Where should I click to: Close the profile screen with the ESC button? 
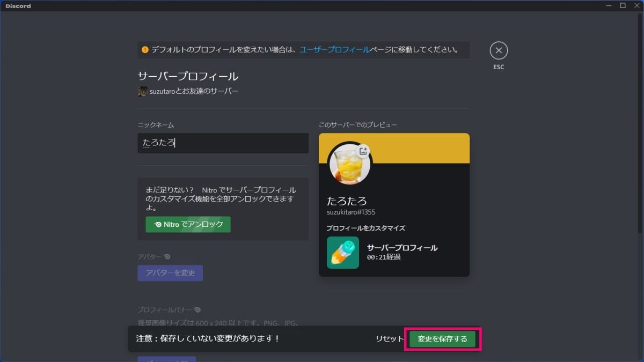click(499, 50)
